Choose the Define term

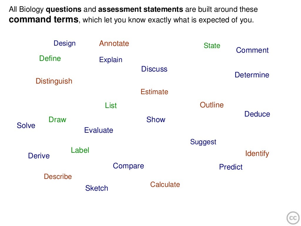pyautogui.click(x=50, y=59)
